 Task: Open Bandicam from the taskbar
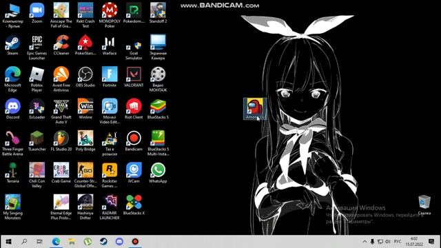[135, 242]
